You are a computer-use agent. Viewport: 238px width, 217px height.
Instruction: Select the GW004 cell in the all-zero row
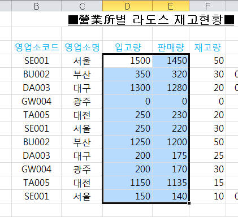[37, 102]
